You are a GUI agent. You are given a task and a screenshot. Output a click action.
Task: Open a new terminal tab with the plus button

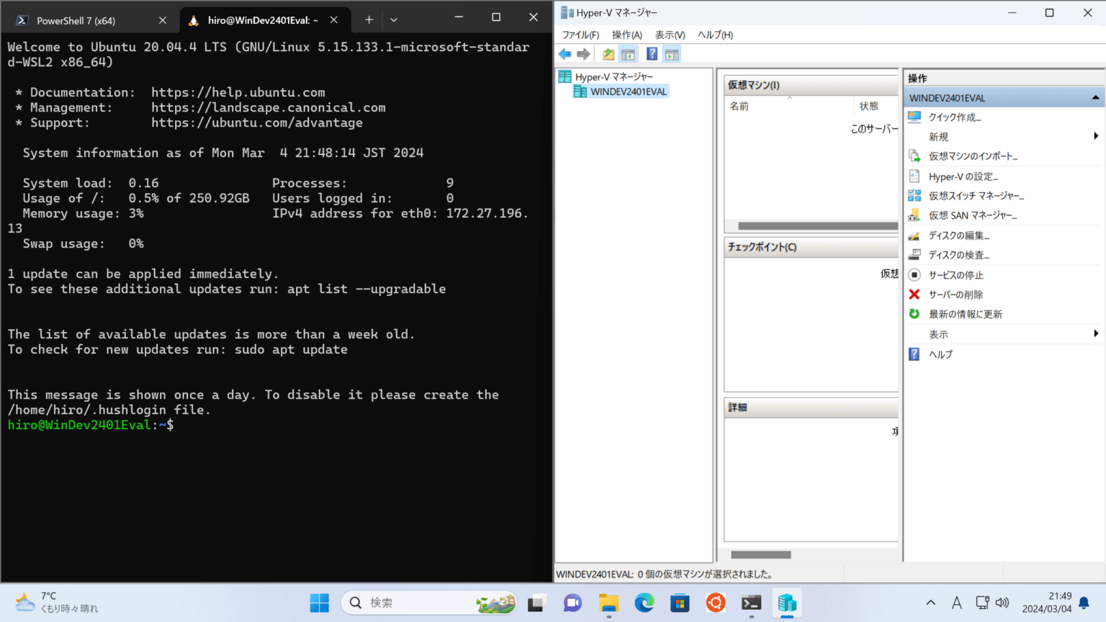click(368, 19)
